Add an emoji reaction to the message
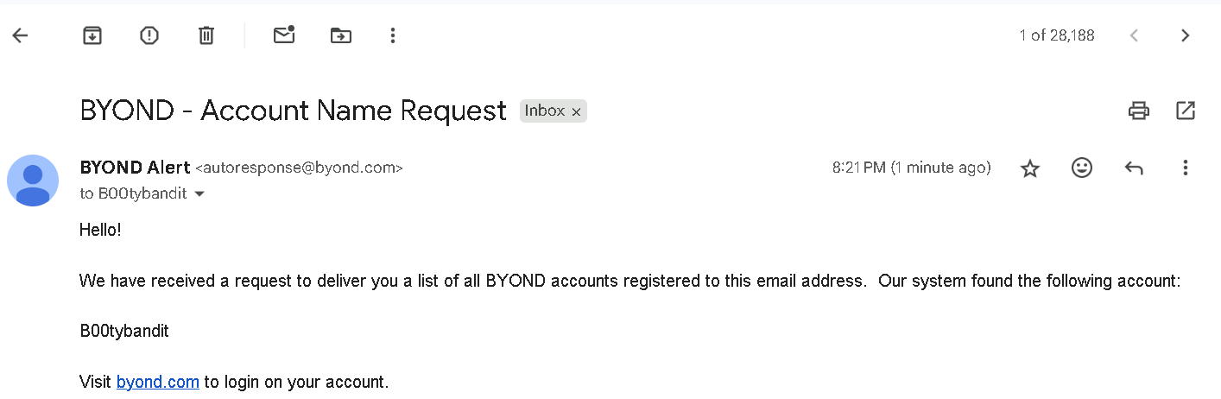 (x=1082, y=168)
